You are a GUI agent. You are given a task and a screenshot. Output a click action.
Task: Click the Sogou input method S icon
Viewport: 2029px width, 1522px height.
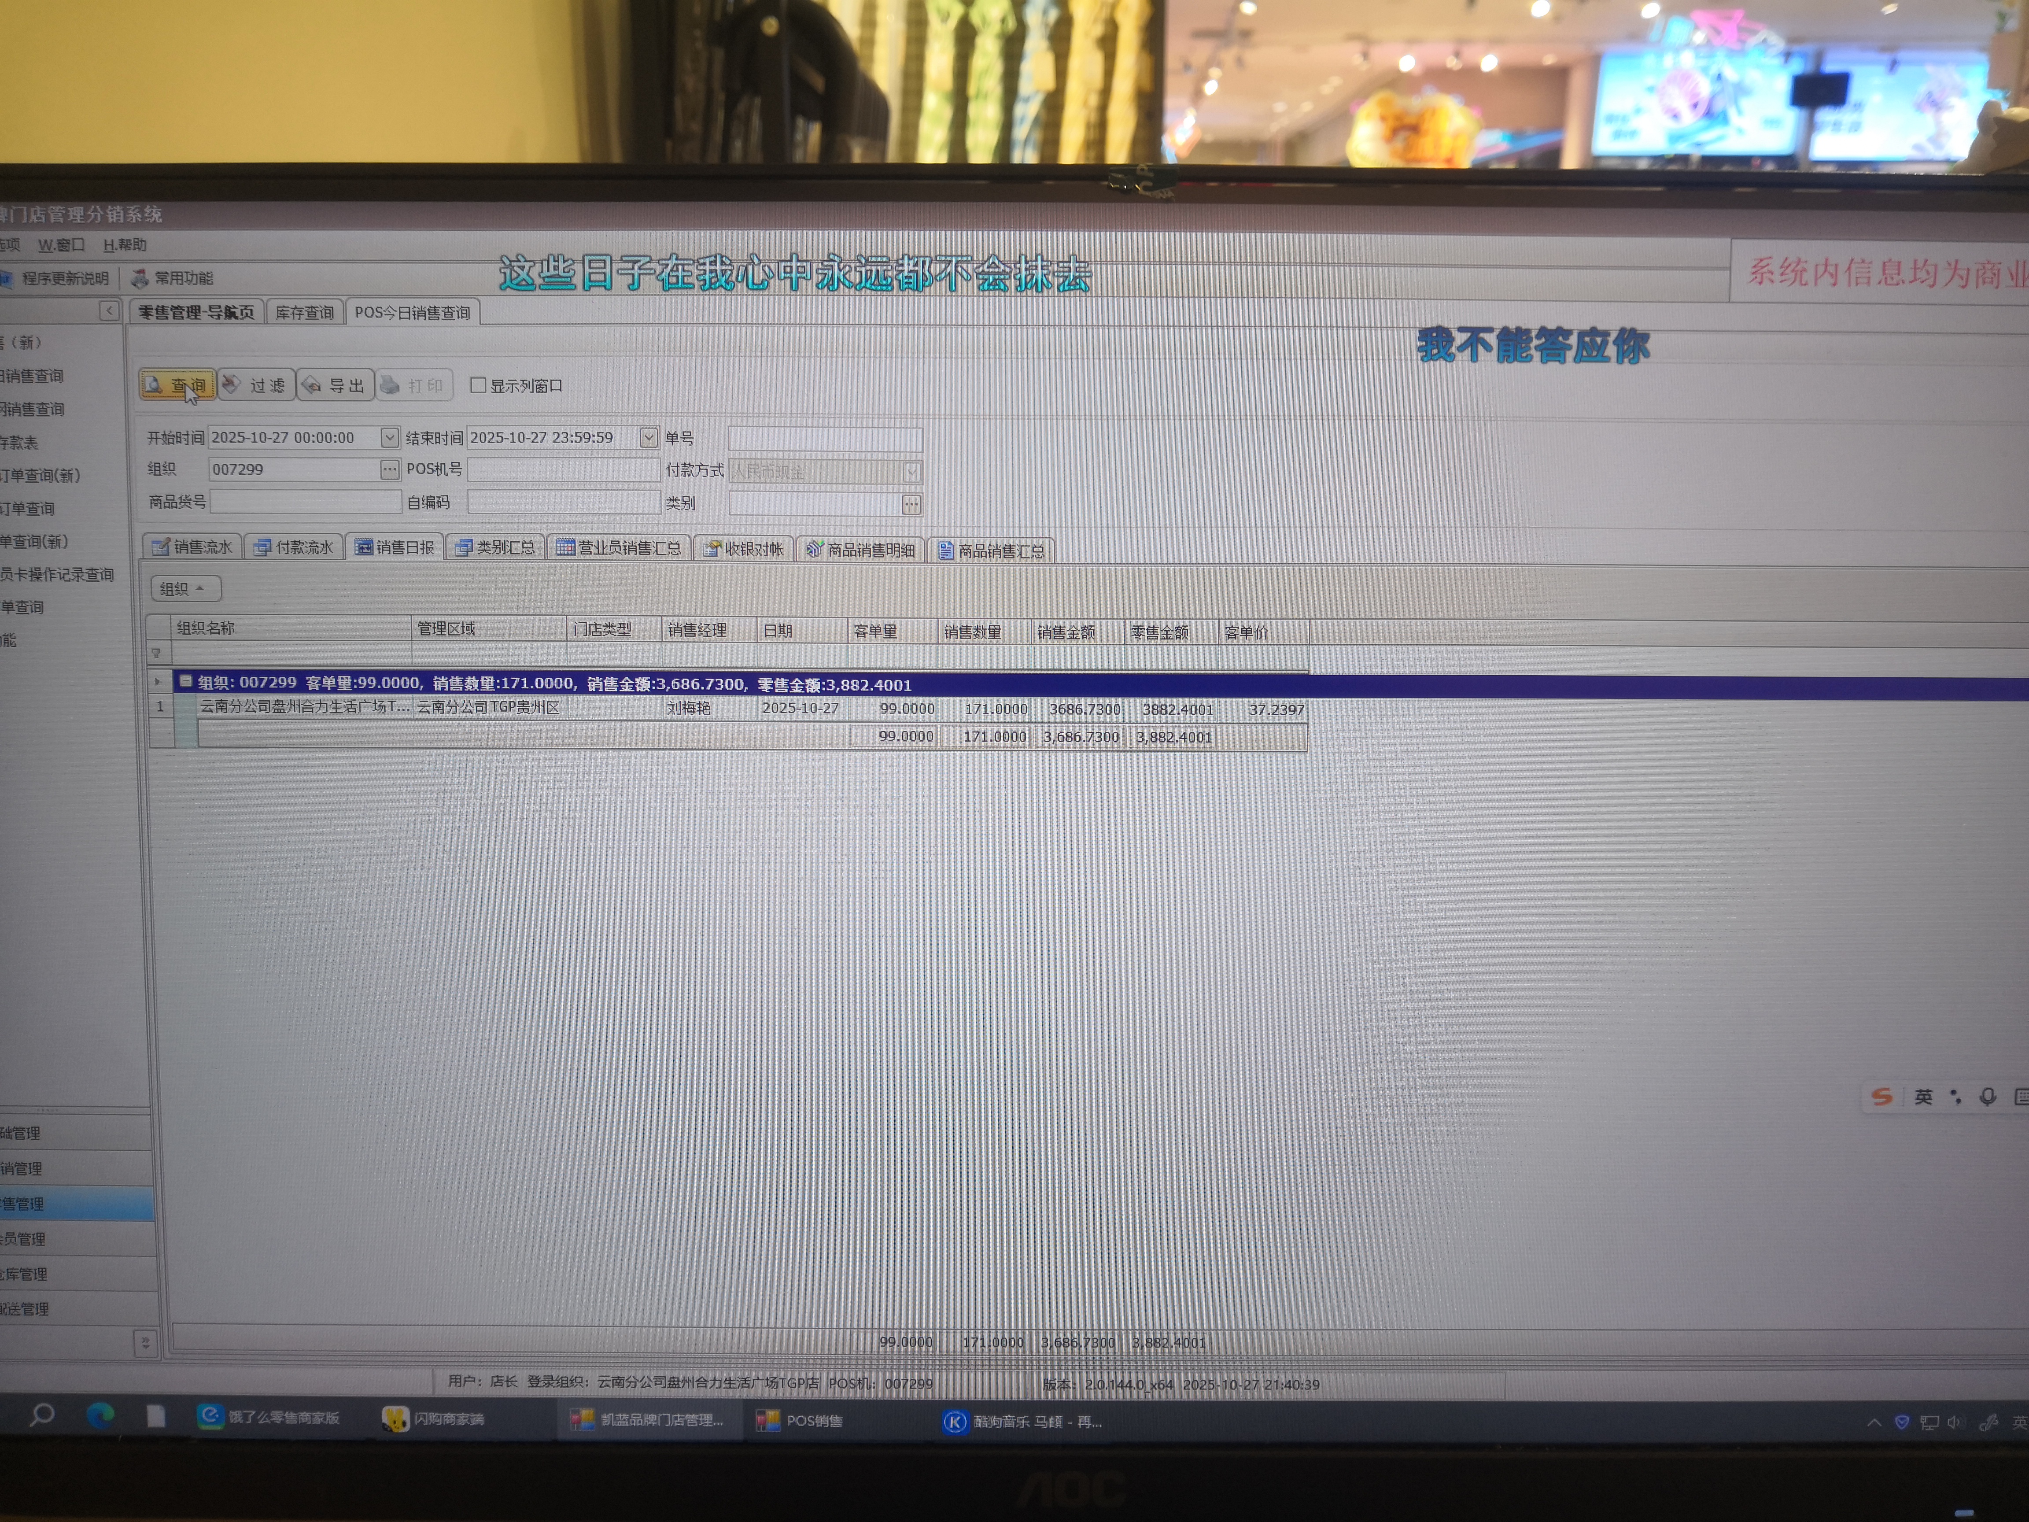1881,1096
